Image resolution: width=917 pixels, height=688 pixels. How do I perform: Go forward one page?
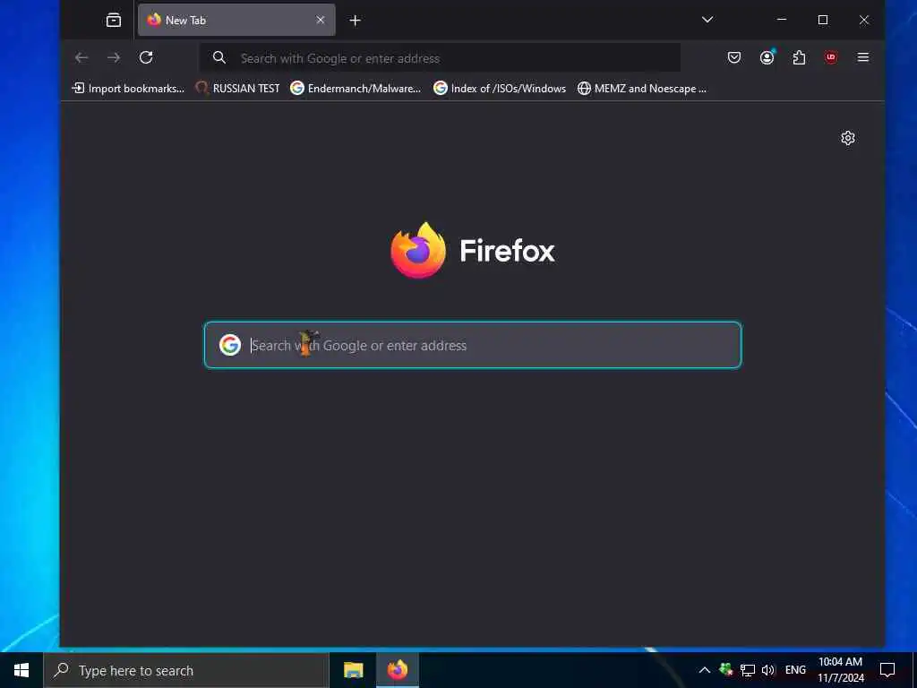(114, 57)
